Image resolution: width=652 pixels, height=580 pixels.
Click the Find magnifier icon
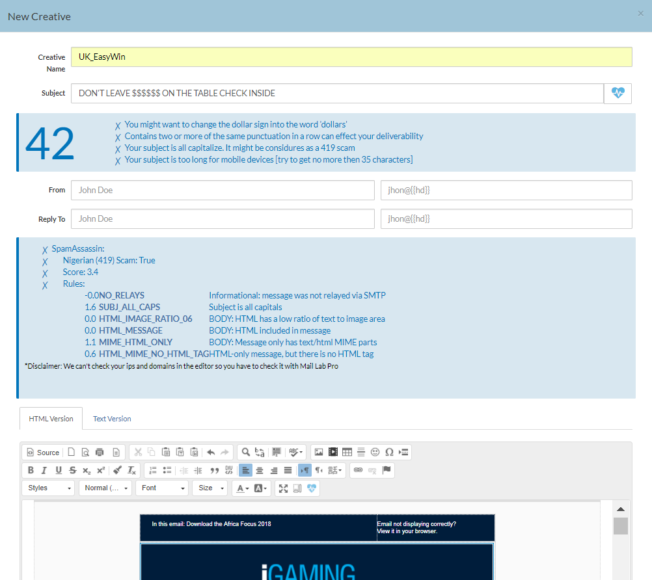[246, 452]
